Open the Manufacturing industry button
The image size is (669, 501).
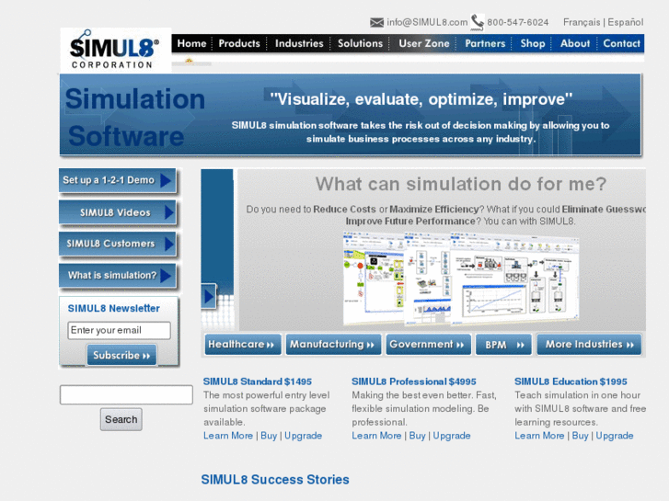click(x=333, y=345)
